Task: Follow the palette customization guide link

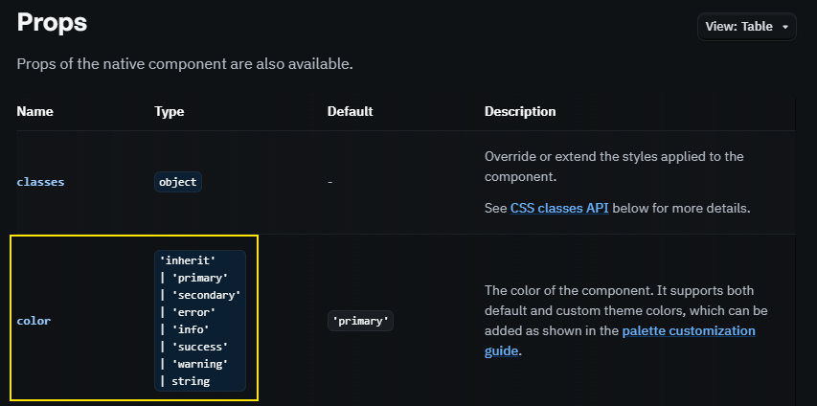Action: click(689, 331)
